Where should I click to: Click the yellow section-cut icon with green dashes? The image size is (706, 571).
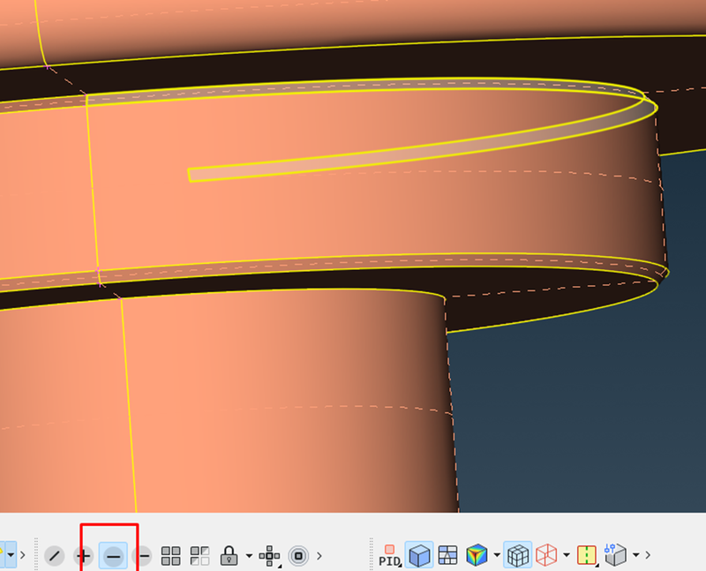coord(587,555)
